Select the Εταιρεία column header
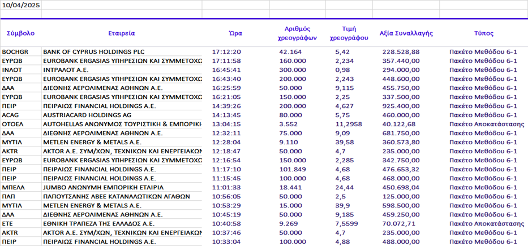 coord(122,33)
